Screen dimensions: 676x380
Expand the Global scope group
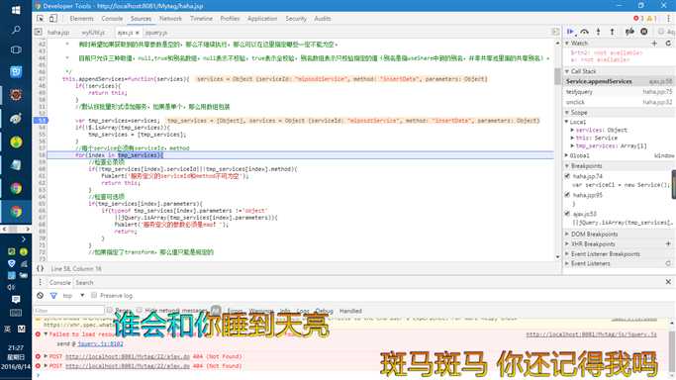[x=567, y=155]
